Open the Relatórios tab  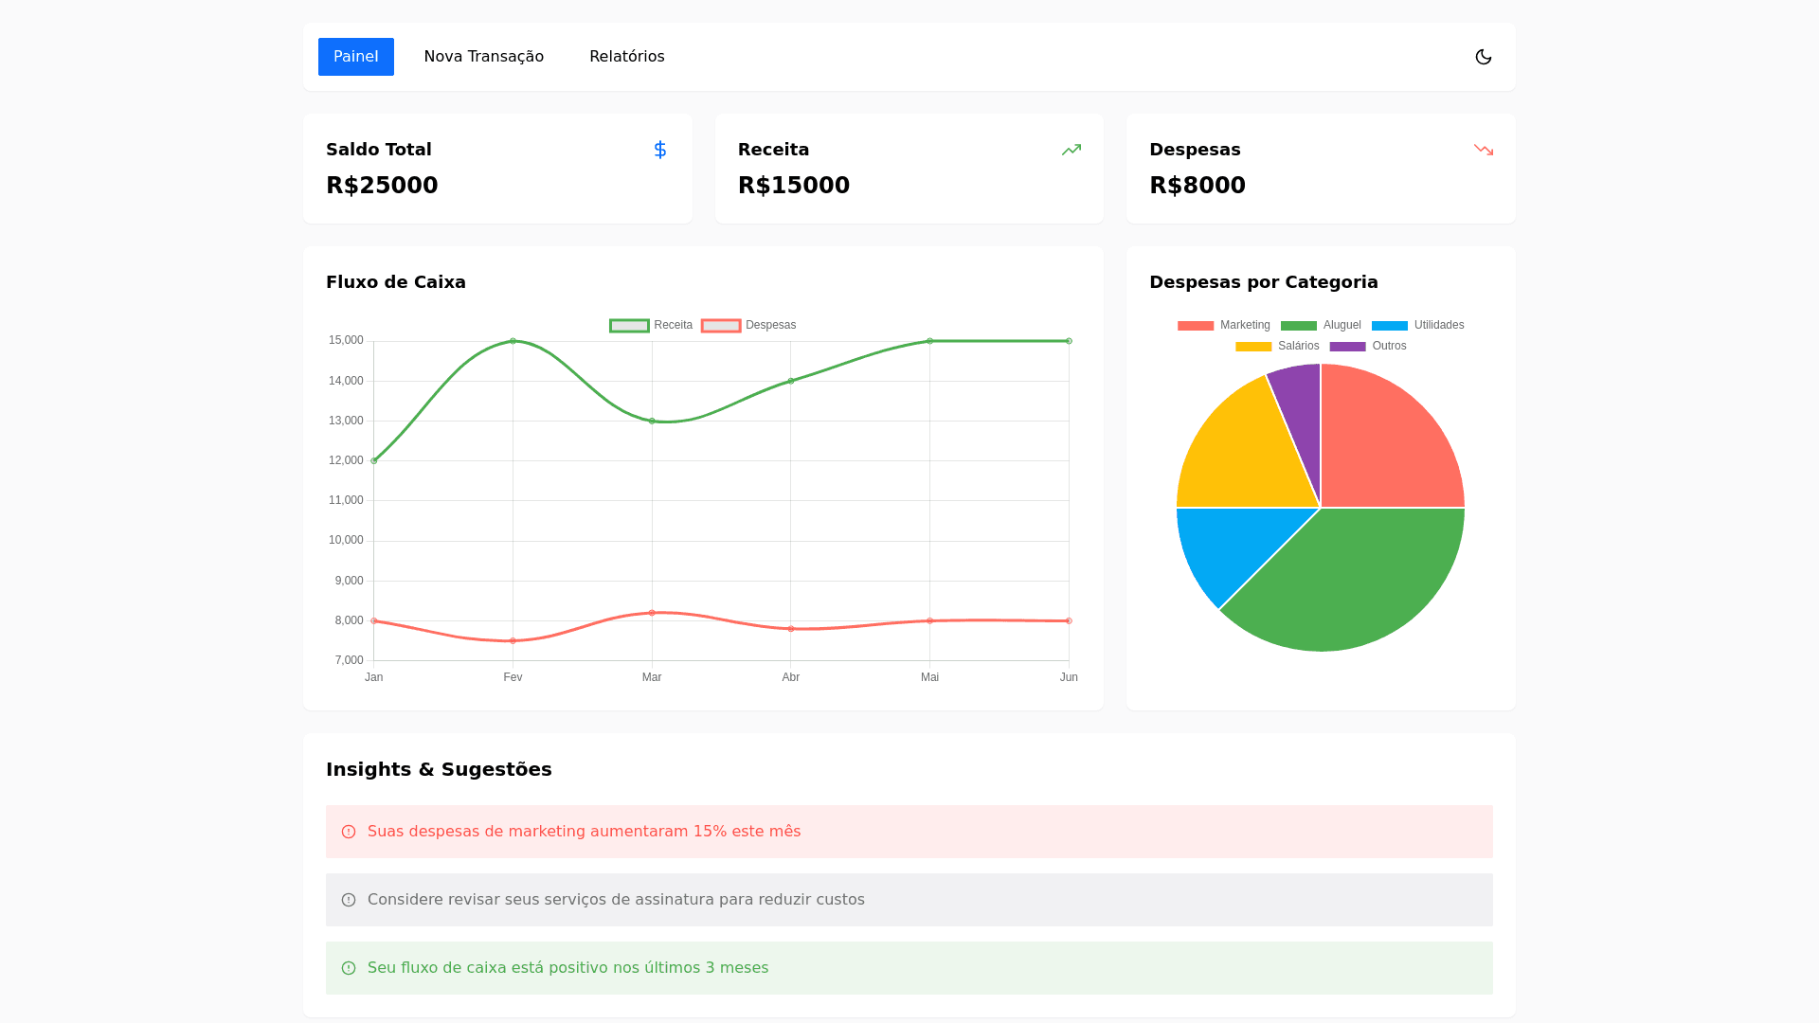[x=626, y=57]
